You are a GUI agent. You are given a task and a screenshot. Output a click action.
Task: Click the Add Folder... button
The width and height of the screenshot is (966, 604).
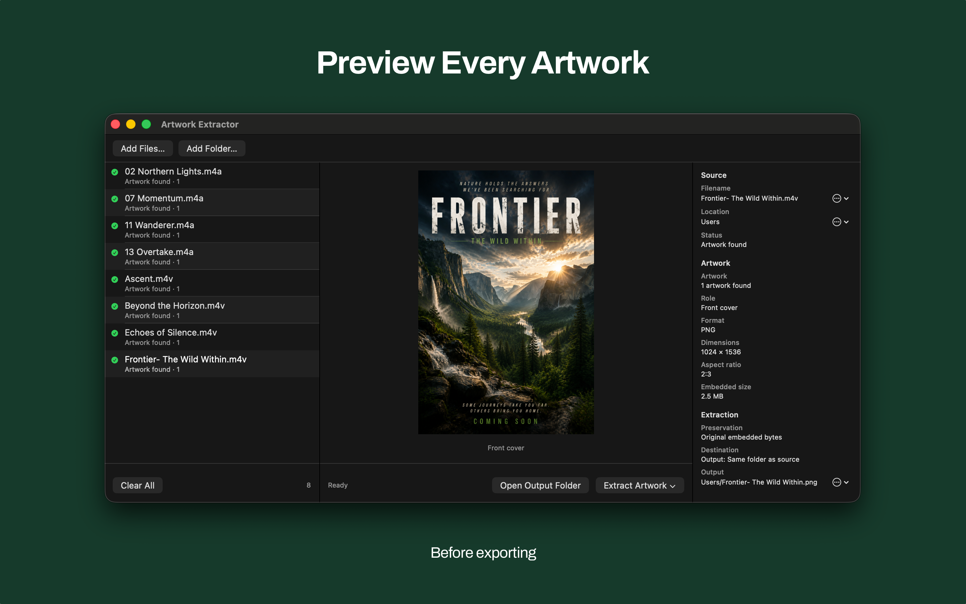tap(212, 148)
